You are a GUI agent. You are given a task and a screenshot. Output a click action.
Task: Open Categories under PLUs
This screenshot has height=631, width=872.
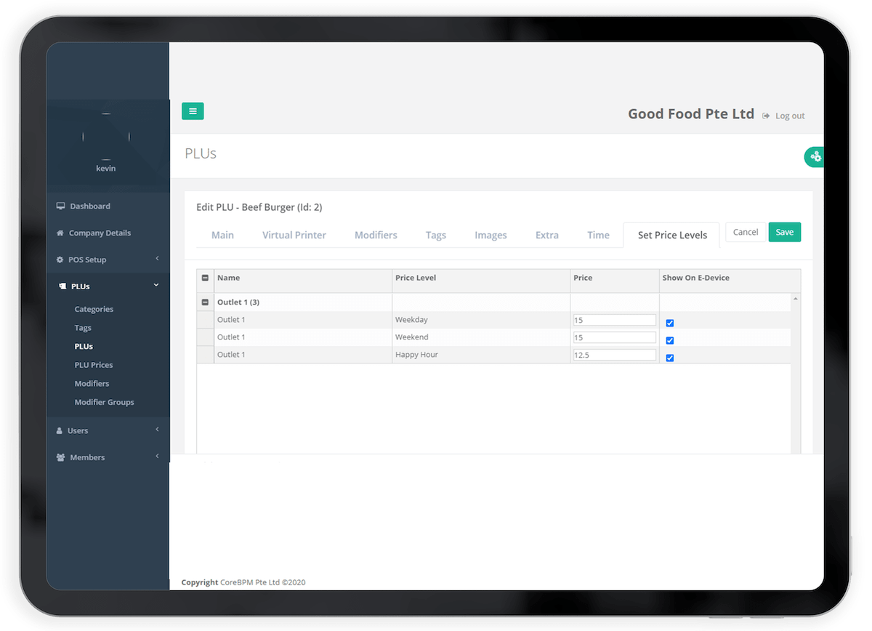coord(94,309)
